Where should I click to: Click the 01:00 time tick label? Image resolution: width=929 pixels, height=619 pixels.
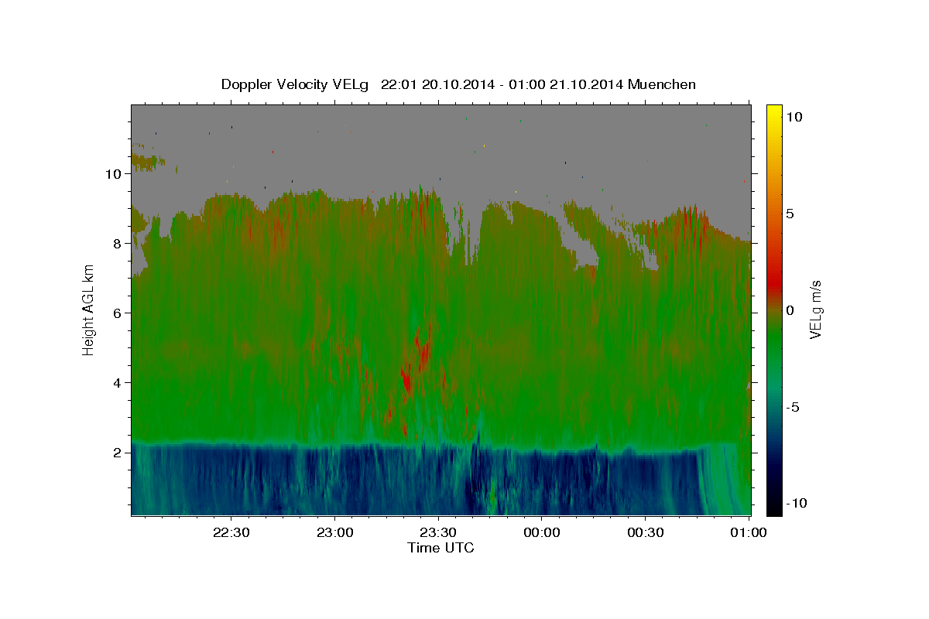(x=749, y=532)
